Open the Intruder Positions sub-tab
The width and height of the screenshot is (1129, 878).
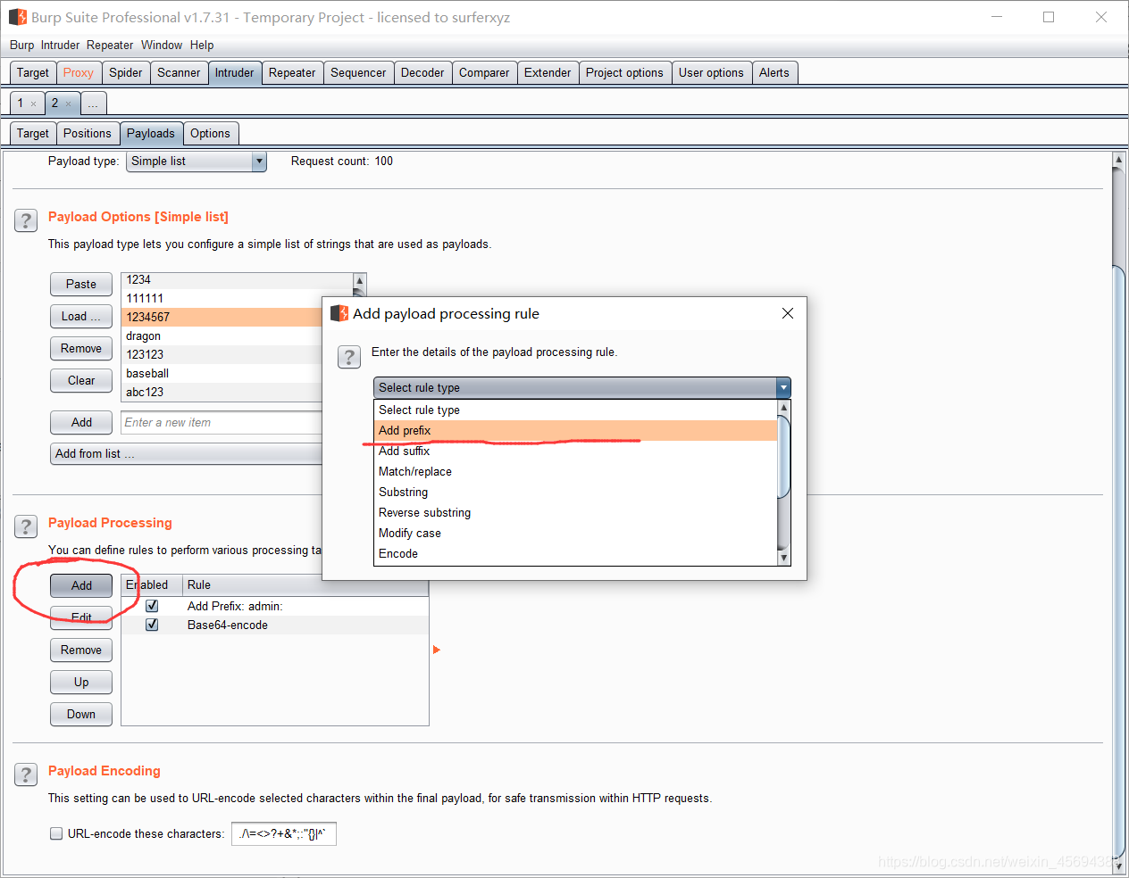tap(88, 134)
